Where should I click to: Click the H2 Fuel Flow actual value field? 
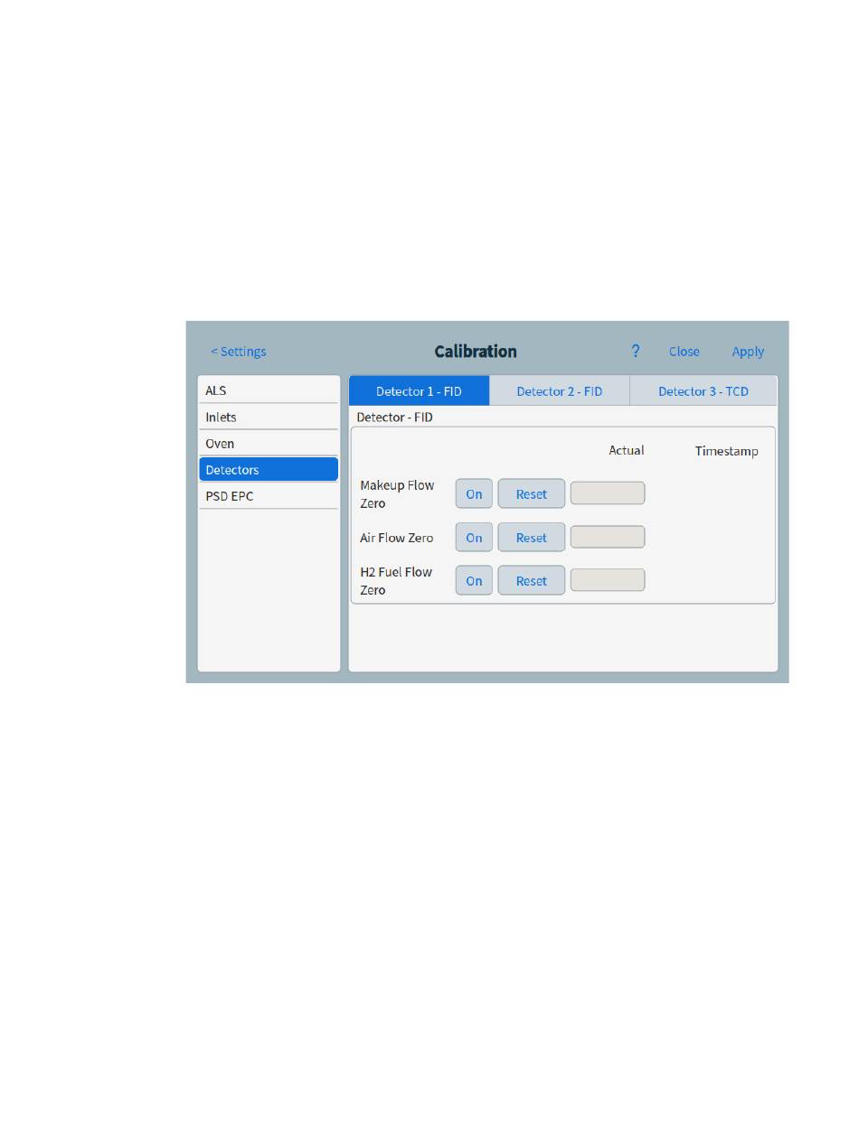pos(607,580)
